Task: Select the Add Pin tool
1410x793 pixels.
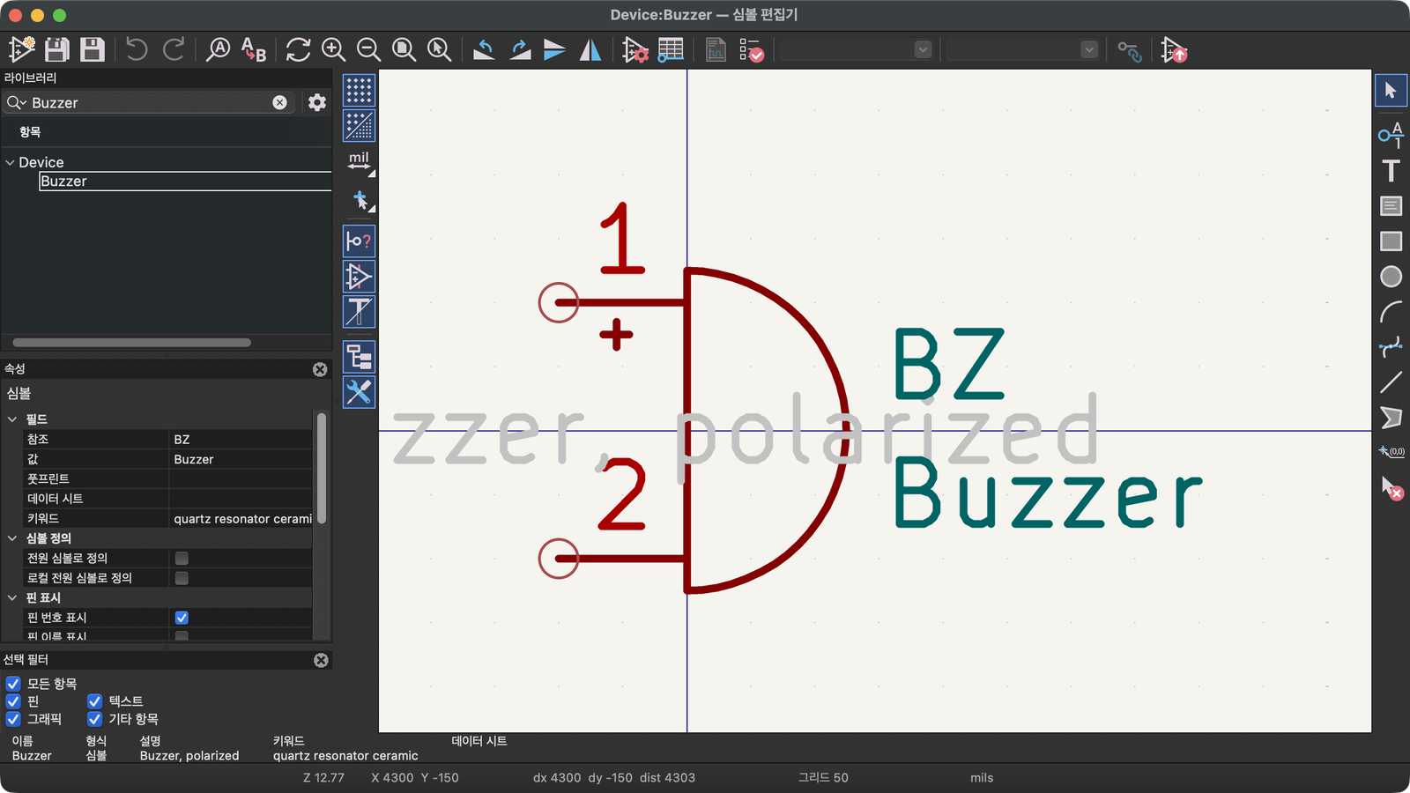Action: pyautogui.click(x=1391, y=135)
